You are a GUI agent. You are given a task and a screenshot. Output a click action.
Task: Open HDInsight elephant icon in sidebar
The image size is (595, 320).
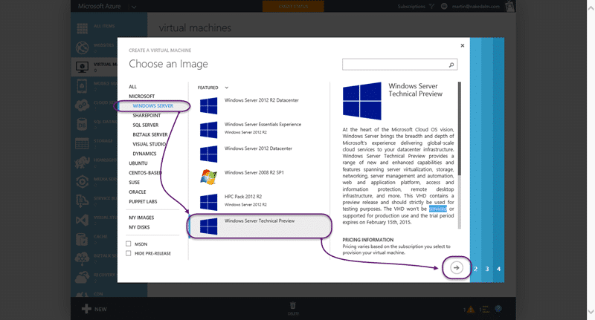(x=82, y=163)
